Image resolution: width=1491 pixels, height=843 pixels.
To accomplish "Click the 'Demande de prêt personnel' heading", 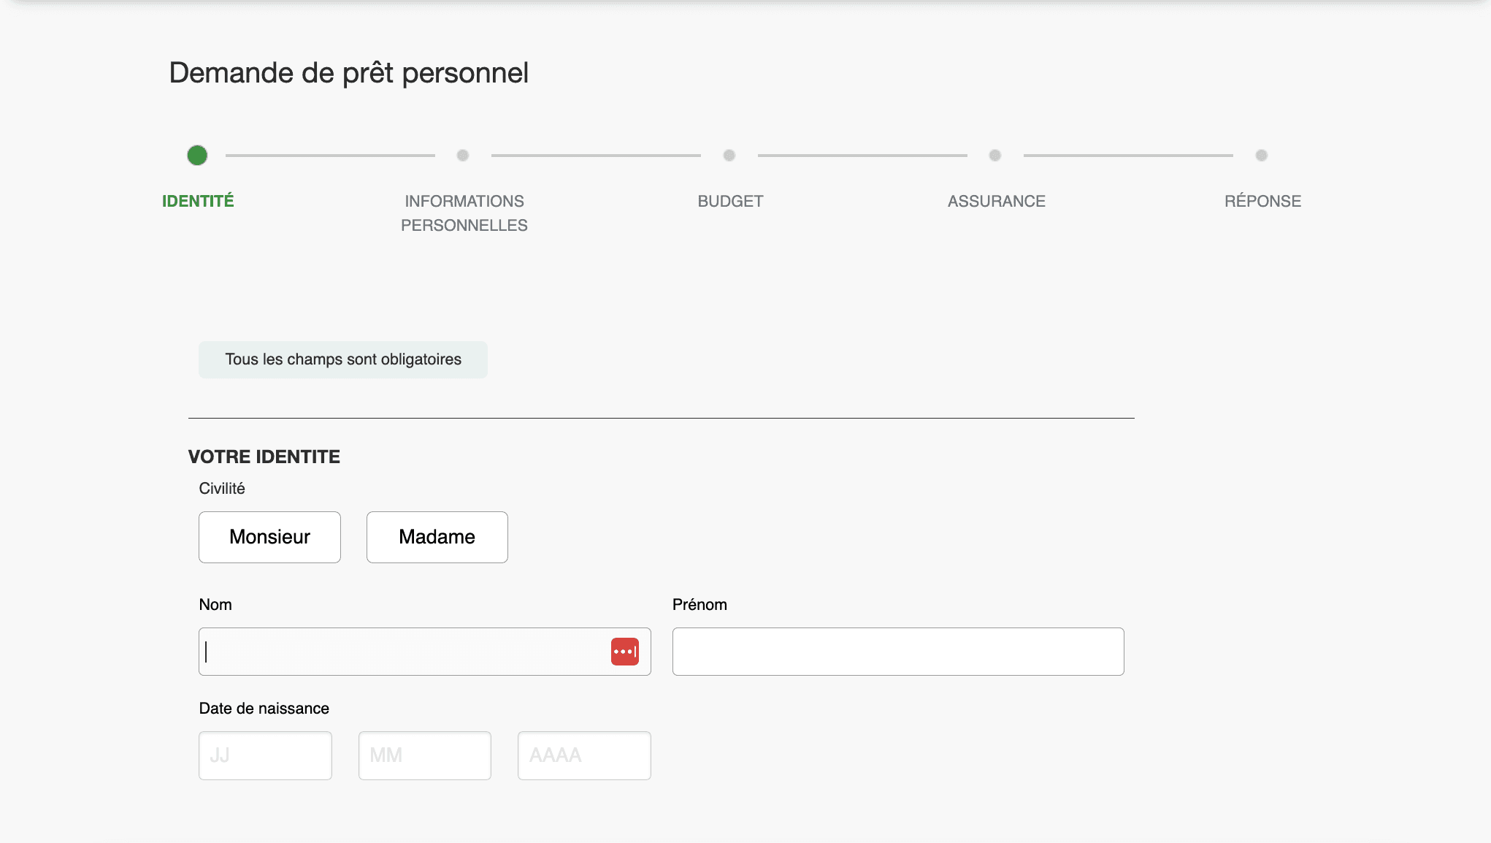I will (348, 73).
